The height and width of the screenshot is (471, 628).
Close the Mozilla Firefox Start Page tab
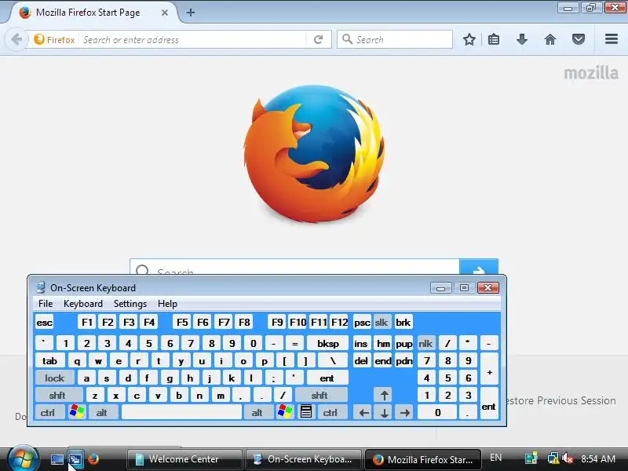tap(165, 13)
